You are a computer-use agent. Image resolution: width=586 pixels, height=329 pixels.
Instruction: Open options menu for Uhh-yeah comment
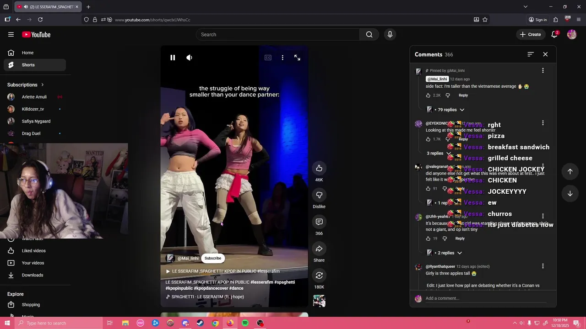(x=543, y=216)
